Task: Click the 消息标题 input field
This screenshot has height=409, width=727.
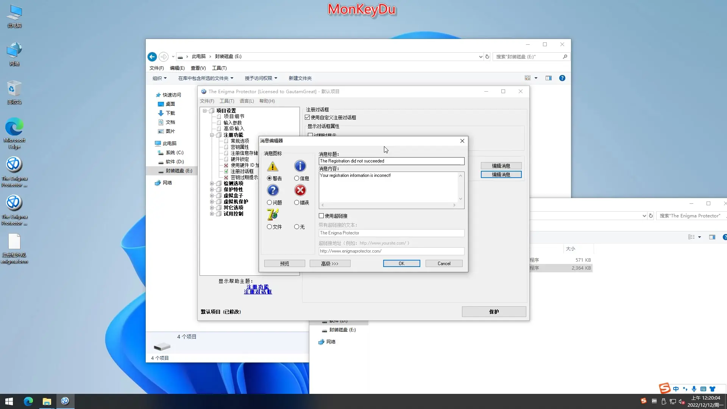Action: click(x=392, y=161)
